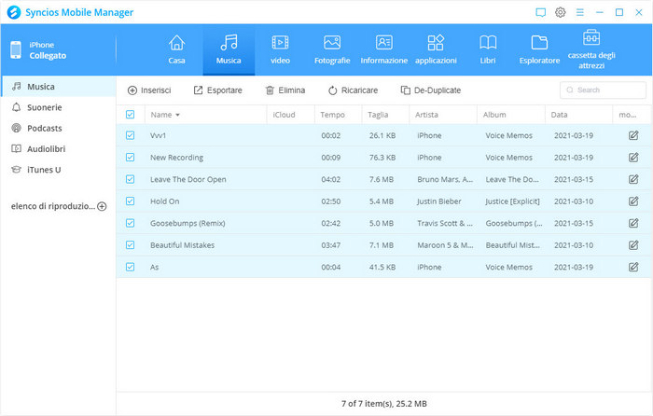
Task: Open Audiolibri in the sidebar
Action: coord(58,149)
